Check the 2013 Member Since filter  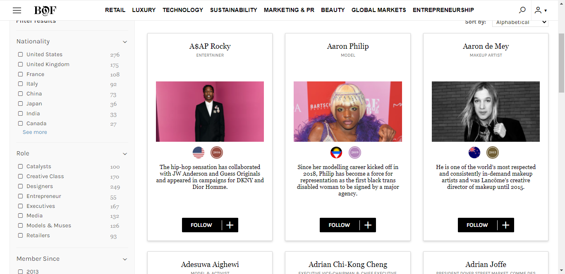click(x=20, y=271)
